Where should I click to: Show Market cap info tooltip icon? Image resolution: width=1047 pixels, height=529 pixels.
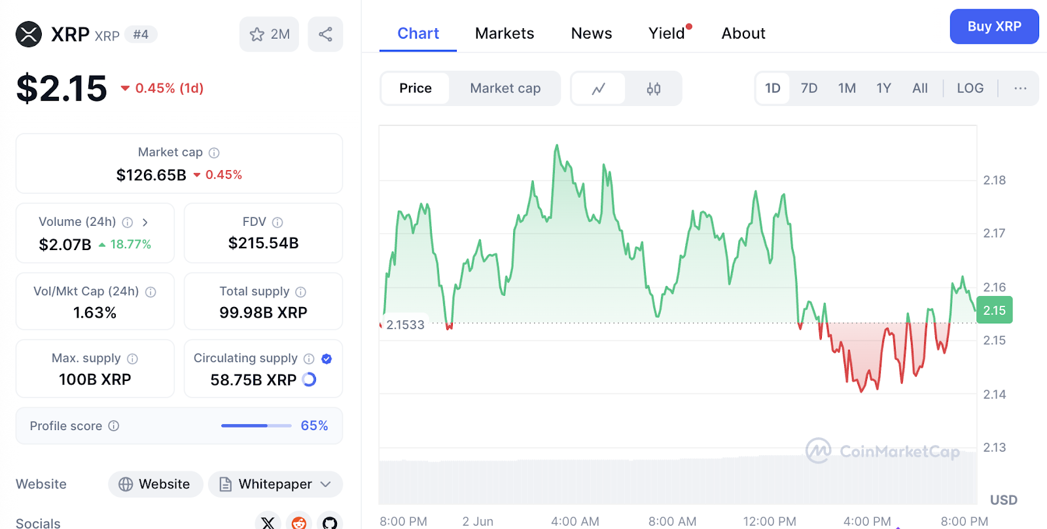click(x=214, y=153)
